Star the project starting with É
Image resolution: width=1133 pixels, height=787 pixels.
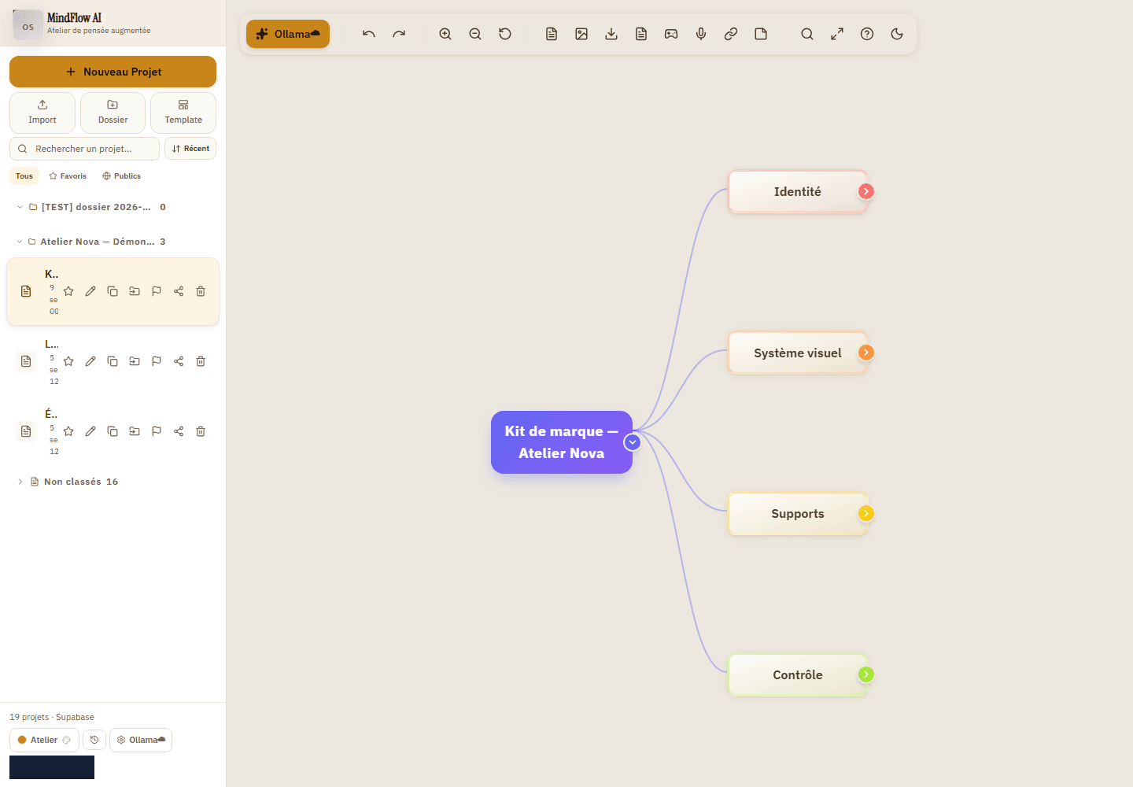click(68, 431)
